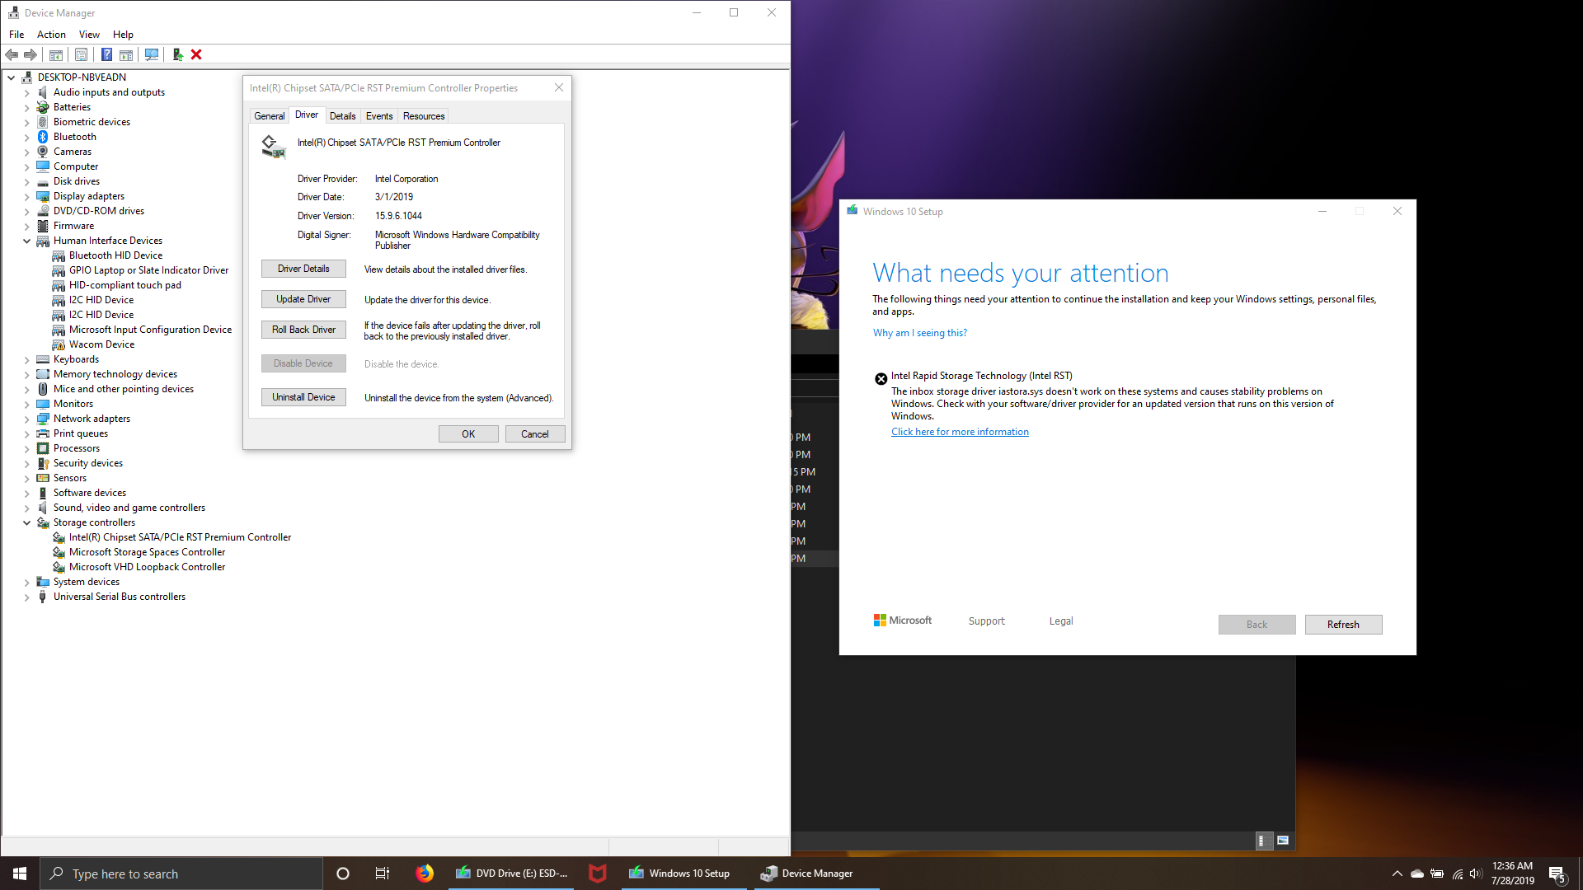The width and height of the screenshot is (1583, 890).
Task: Click the Driver Details button
Action: 303,269
